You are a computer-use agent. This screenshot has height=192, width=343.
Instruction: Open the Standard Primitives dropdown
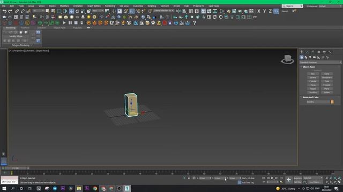320,62
